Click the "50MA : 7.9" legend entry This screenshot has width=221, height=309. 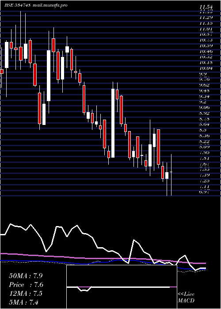click(26, 276)
